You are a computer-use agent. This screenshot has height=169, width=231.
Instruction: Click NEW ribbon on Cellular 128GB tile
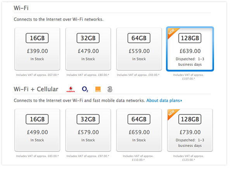coord(172,113)
